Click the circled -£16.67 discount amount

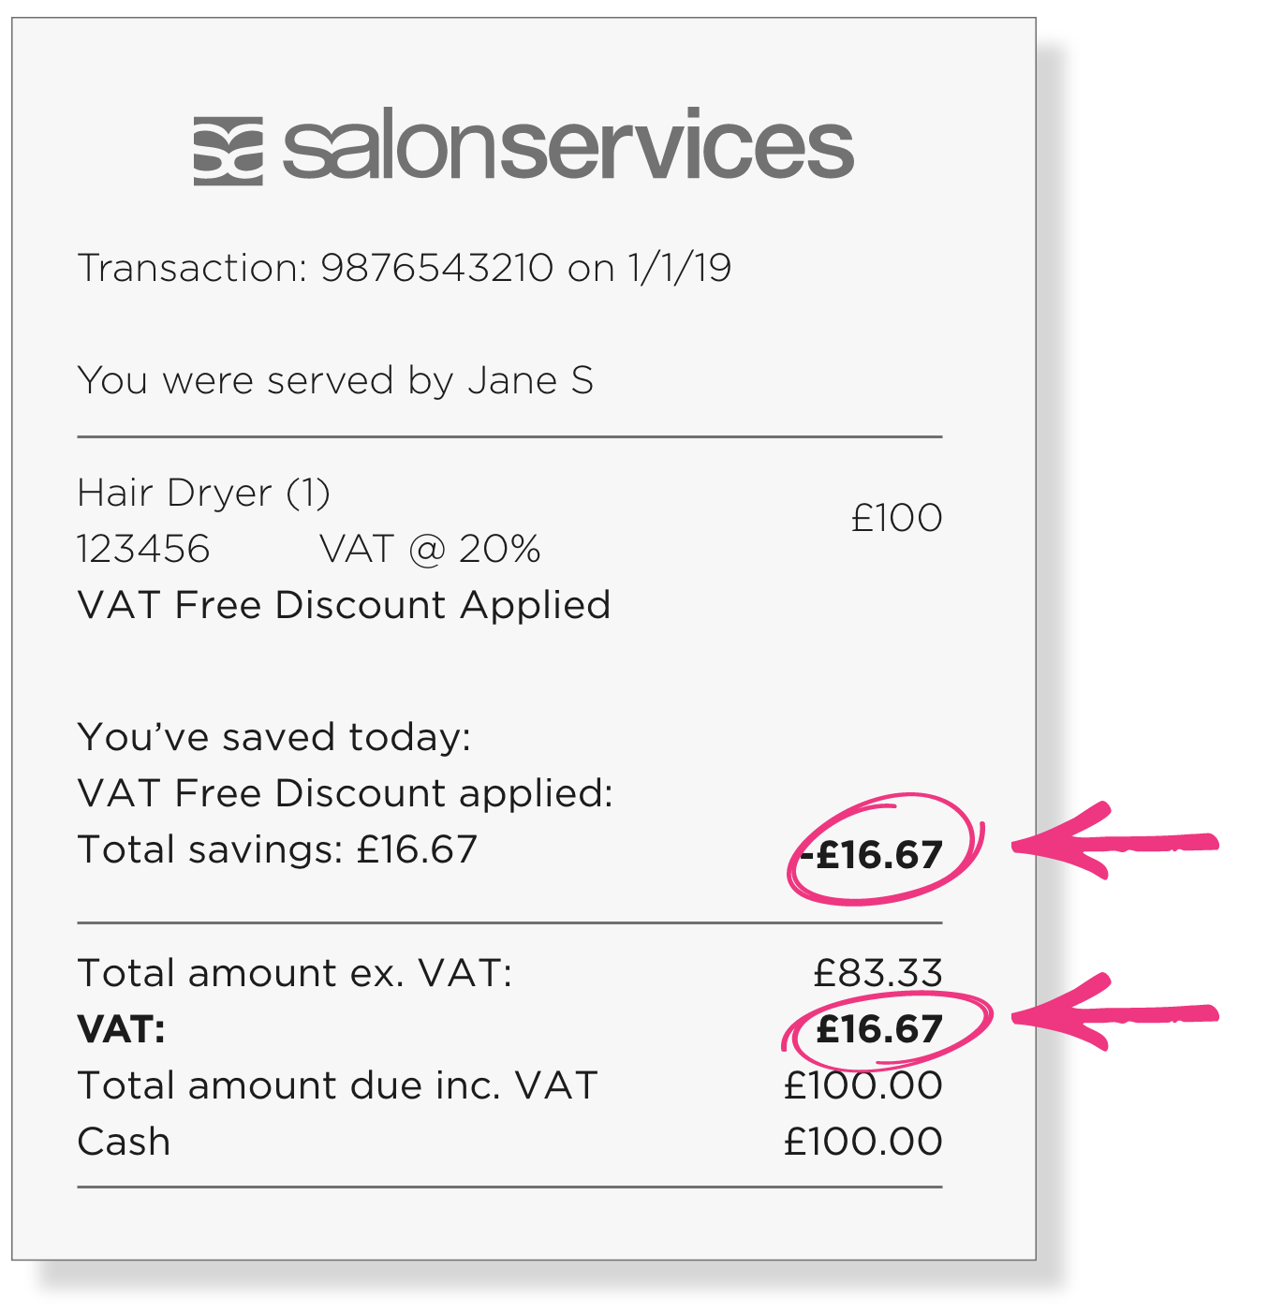pyautogui.click(x=877, y=854)
